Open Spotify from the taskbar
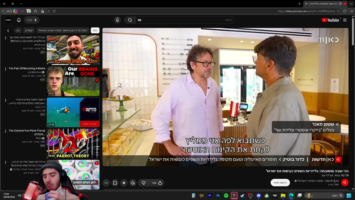 [x=226, y=196]
